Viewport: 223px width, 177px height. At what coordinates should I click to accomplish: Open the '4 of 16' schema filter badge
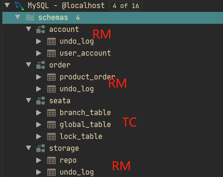coord(125,6)
